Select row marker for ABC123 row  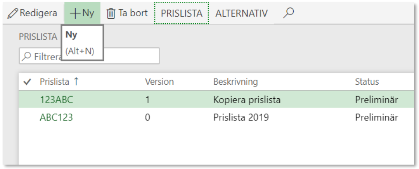28,117
